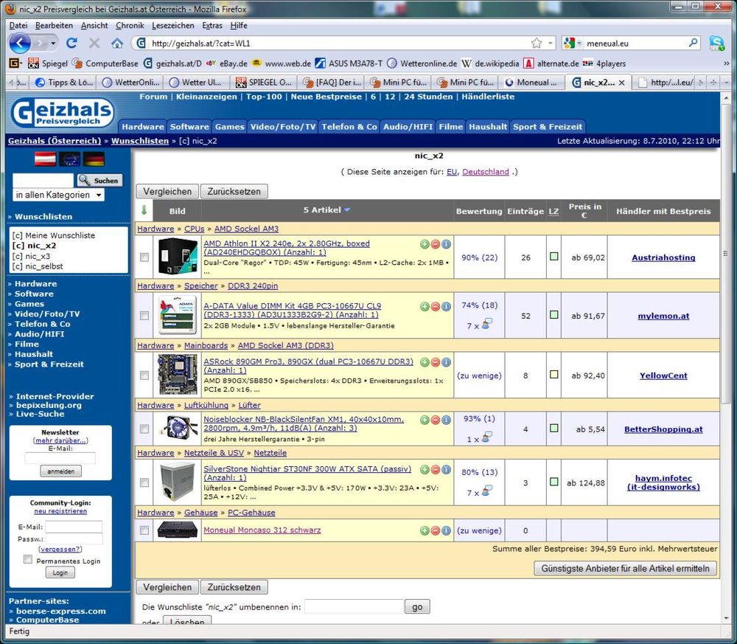Increase quantity with green plus for AMD Athlon II

point(425,243)
